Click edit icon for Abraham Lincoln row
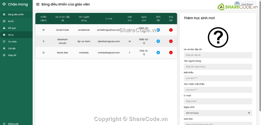This screenshot has height=125, width=261. click(x=158, y=41)
